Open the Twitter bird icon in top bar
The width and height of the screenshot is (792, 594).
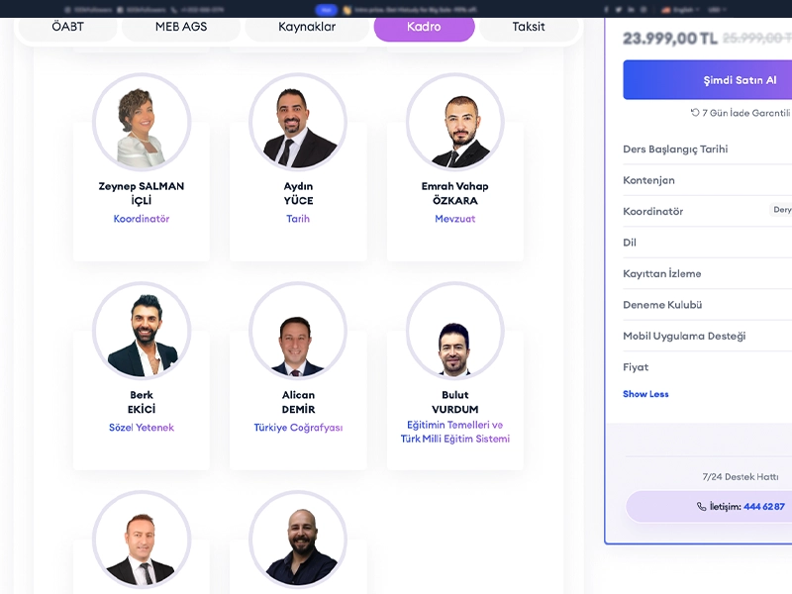(x=619, y=10)
